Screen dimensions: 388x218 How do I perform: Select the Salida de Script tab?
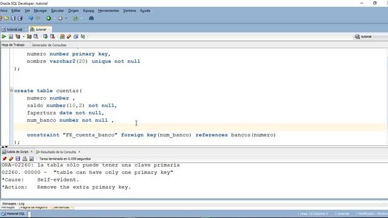17,151
